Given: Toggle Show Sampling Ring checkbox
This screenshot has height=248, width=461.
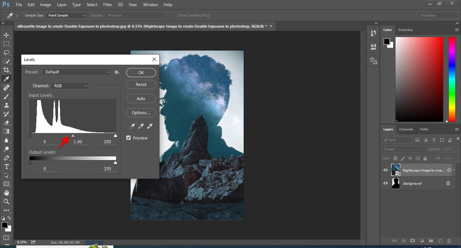Looking at the screenshot, I should (x=175, y=15).
